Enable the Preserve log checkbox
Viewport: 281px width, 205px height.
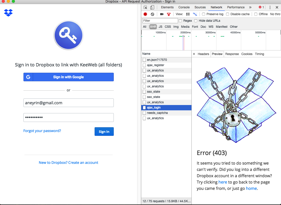204,14
